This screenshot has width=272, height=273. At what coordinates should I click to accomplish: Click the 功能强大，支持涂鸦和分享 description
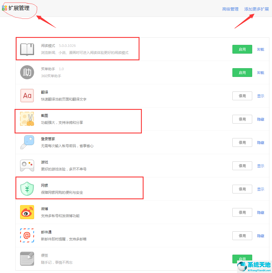62,123
